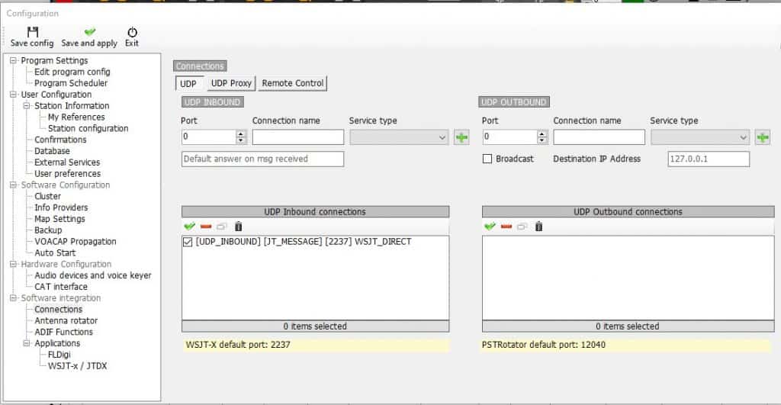Add UDP inbound connection with green plus
The image size is (781, 405).
tap(461, 137)
